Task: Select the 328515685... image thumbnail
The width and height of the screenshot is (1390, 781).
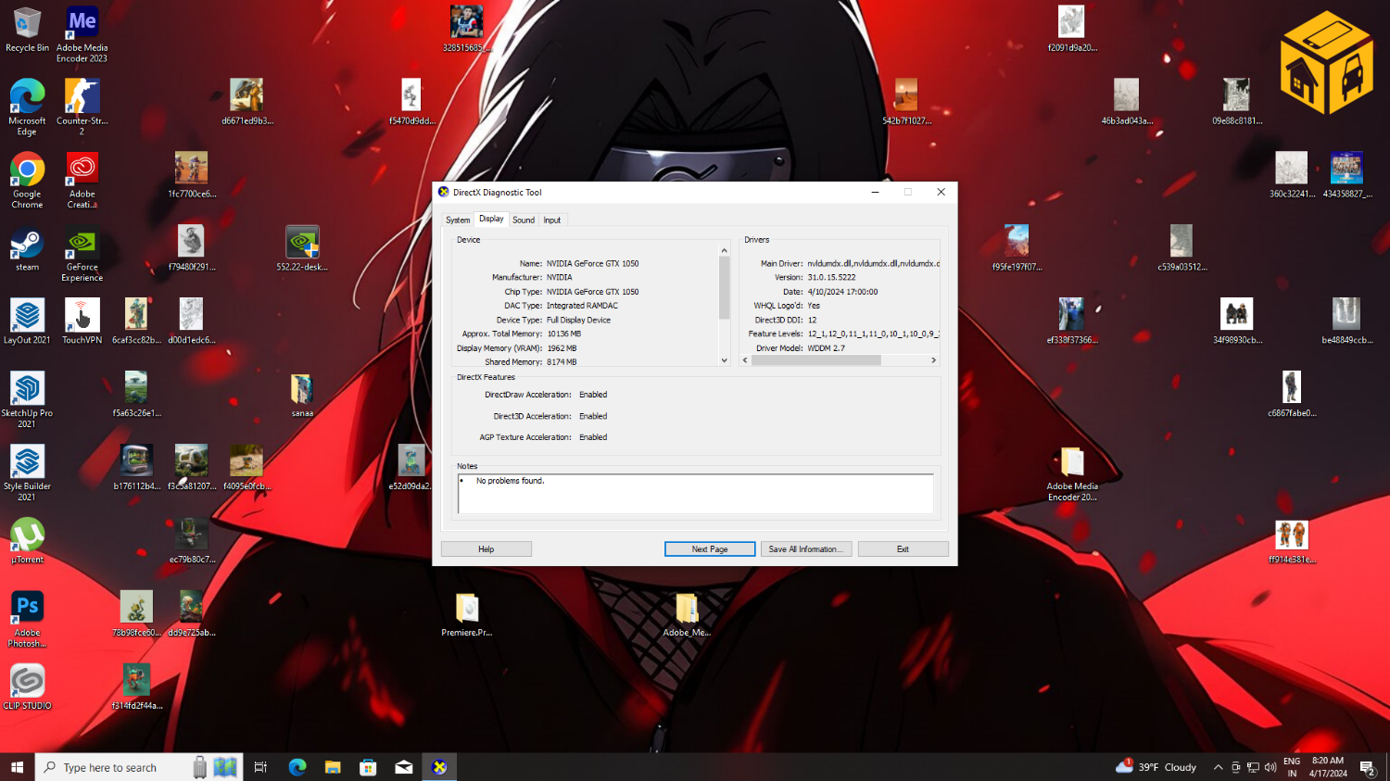Action: pyautogui.click(x=467, y=30)
